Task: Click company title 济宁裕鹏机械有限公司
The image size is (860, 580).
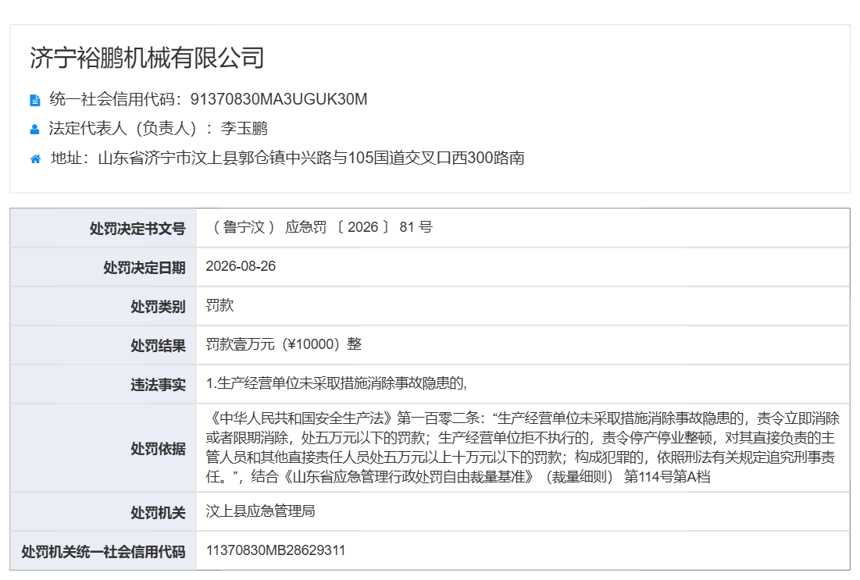Action: click(x=147, y=58)
